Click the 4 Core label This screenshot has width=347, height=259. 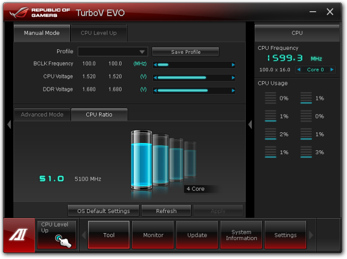(x=196, y=189)
